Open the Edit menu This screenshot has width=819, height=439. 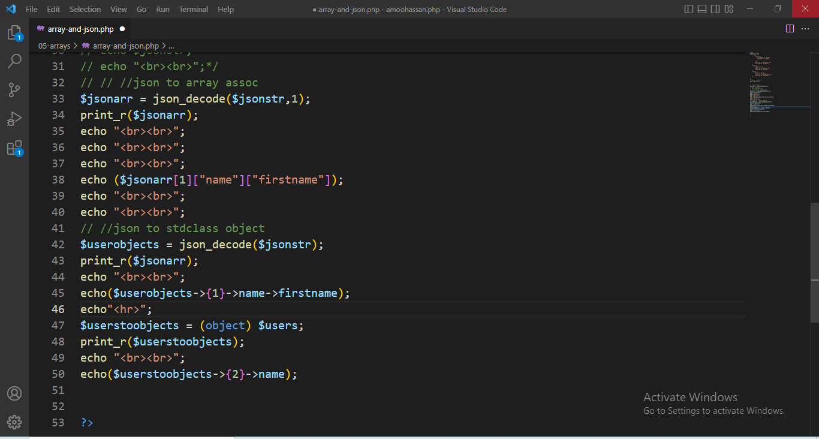coord(53,9)
